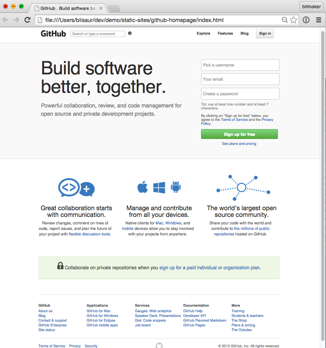Open About us footer link

pos(45,311)
